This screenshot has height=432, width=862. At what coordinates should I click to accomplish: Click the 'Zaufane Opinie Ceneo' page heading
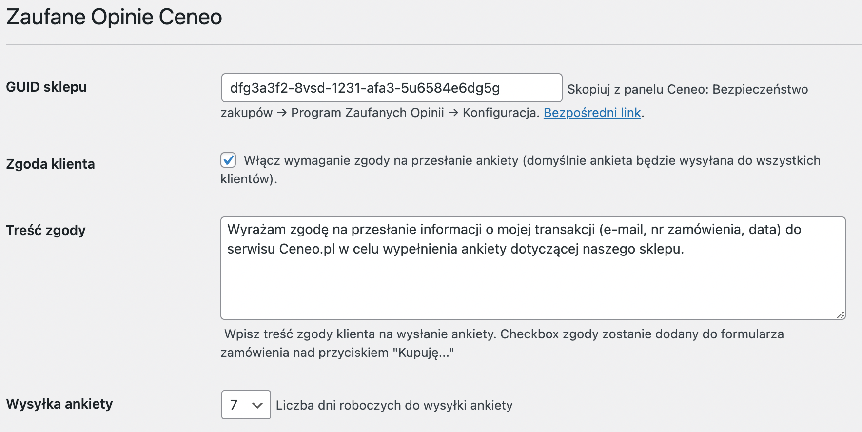point(114,17)
